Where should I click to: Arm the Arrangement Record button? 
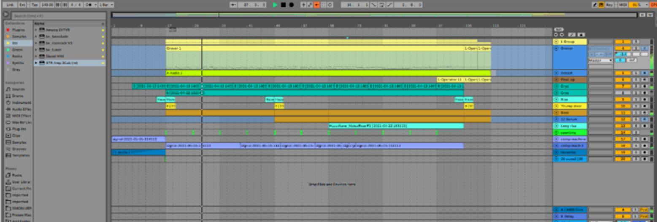291,5
